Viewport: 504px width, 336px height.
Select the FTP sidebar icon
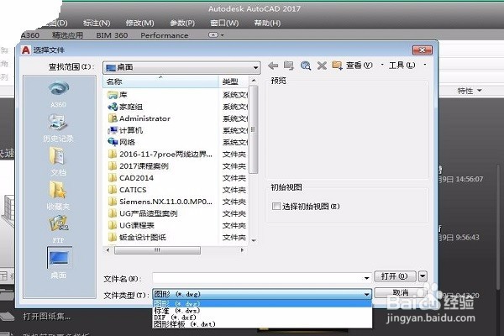(58, 229)
